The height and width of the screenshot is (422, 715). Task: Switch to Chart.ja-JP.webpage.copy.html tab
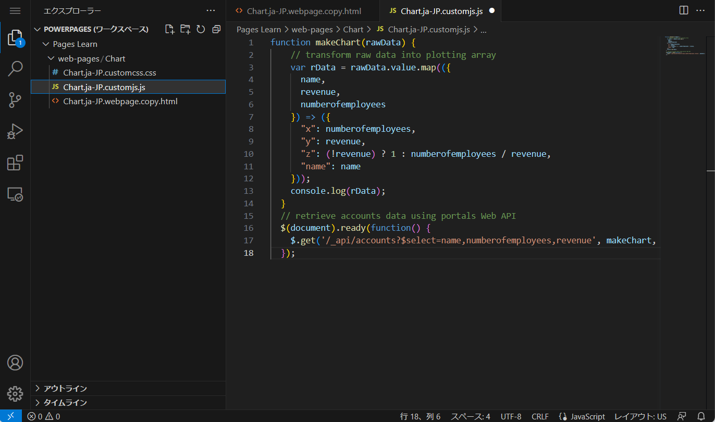[x=304, y=11]
